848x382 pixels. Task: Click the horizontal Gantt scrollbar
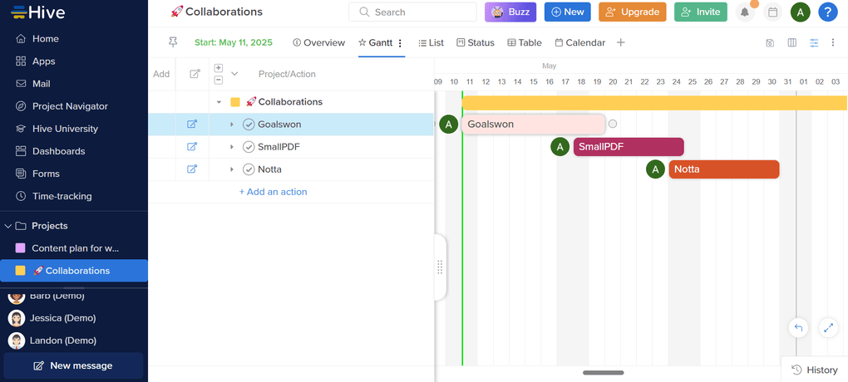[x=603, y=373]
